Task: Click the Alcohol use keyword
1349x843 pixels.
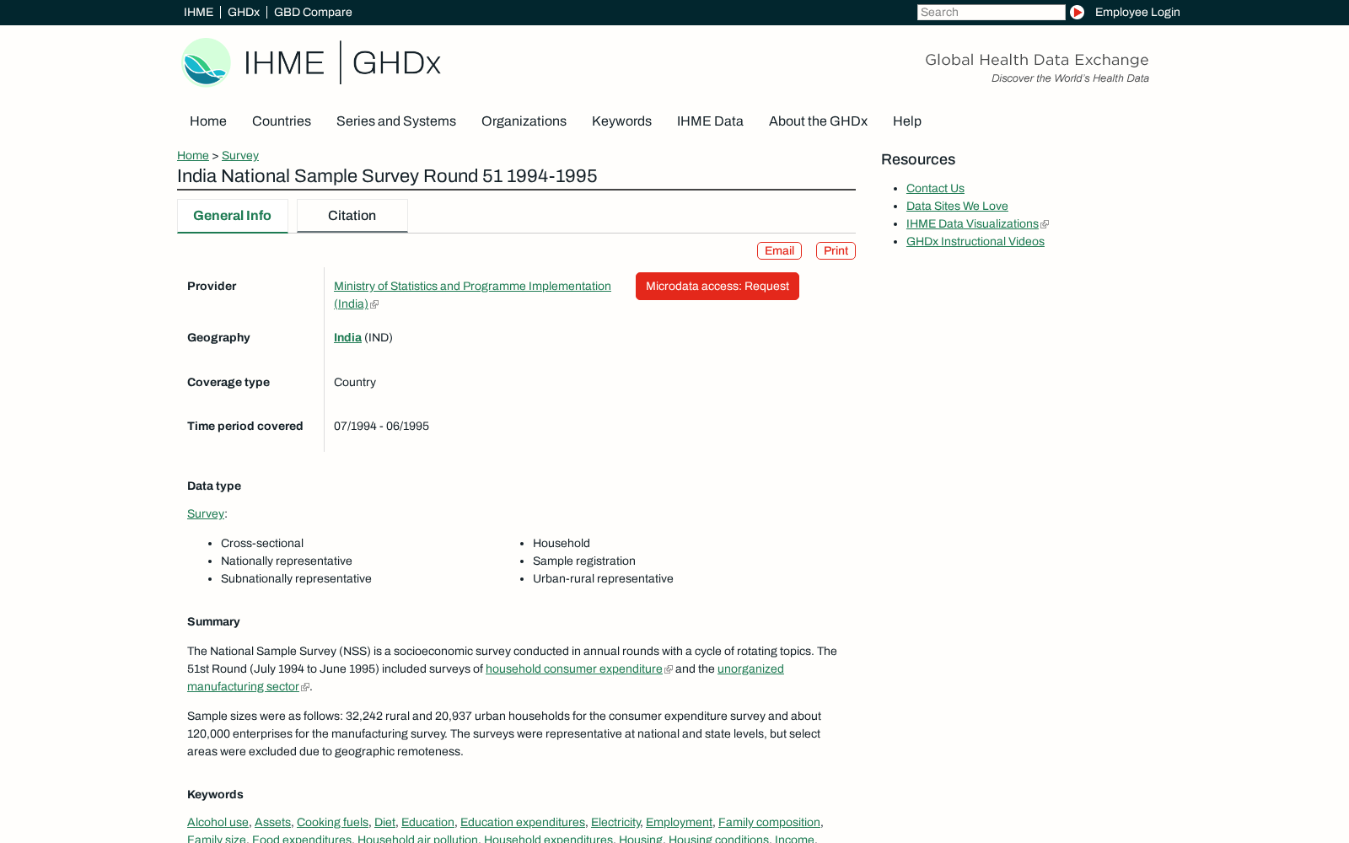Action: coord(218,822)
